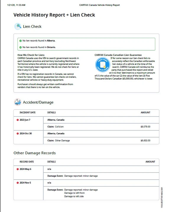Screen dimensions: 172x212
Task: Click the 'If a VIN has no registration records' paragraph
Action: (47, 77)
